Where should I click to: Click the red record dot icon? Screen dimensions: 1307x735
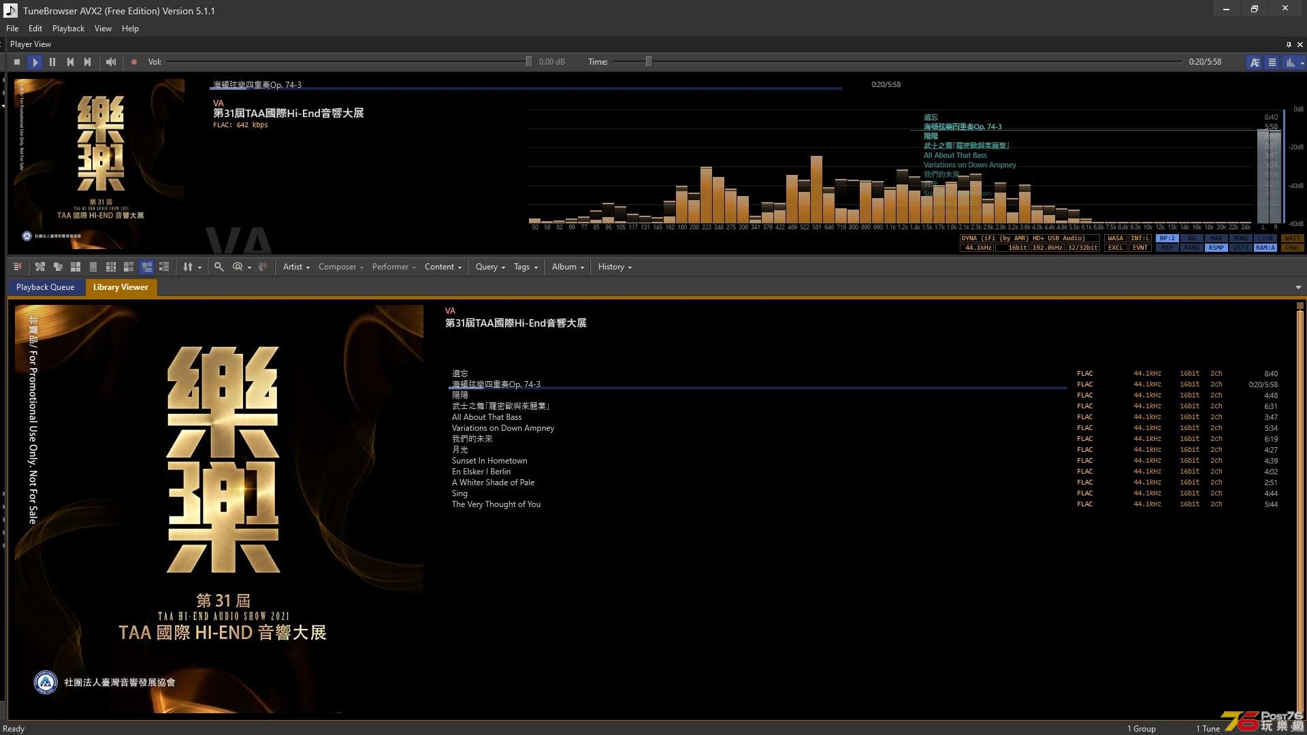tap(134, 62)
